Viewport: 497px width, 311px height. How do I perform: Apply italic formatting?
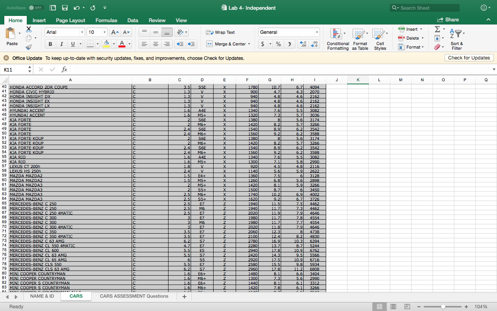tap(61, 44)
